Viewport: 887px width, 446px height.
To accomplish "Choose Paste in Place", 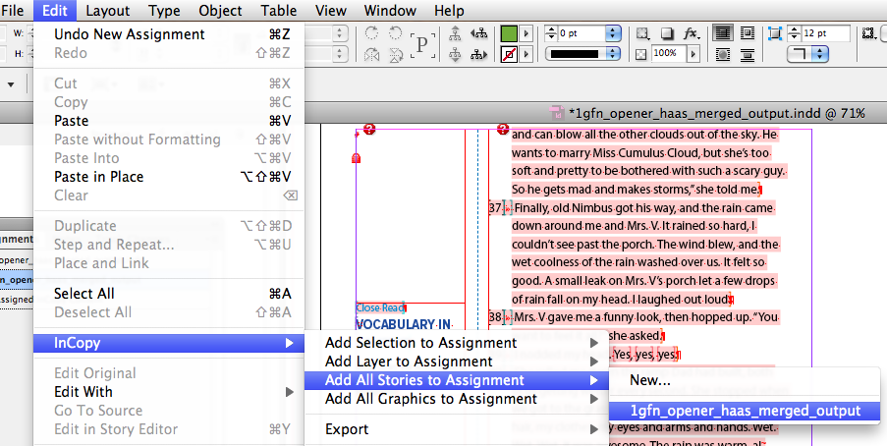I will [x=169, y=177].
